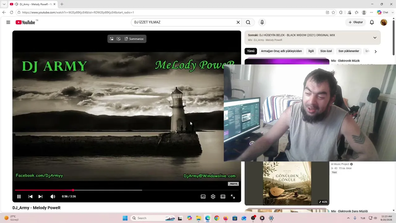Start voice search with the microphone
This screenshot has height=223, width=396.
tap(262, 22)
